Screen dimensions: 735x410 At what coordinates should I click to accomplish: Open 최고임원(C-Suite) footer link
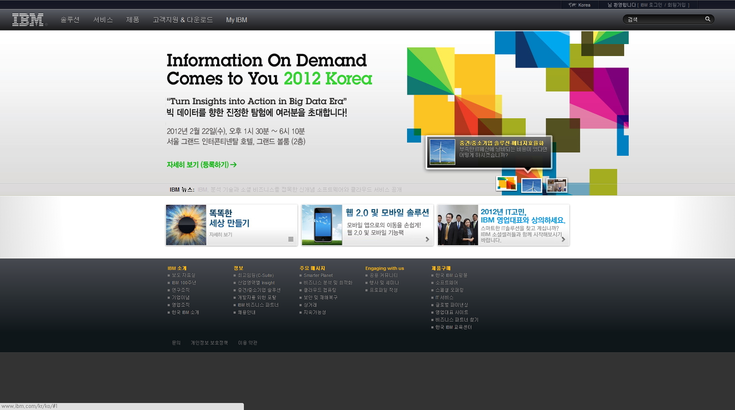tap(255, 275)
